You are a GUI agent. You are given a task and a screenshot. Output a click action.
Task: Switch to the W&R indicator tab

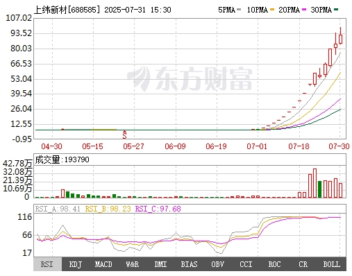pyautogui.click(x=133, y=264)
